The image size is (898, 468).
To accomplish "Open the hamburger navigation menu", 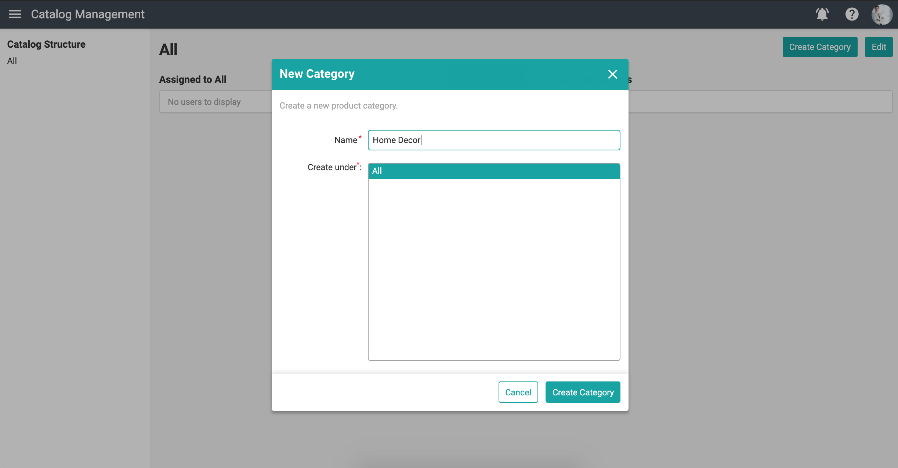I will [15, 14].
